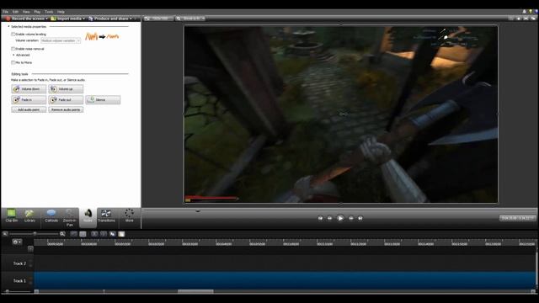Click the Silence button
This screenshot has height=303, width=539.
coord(103,99)
